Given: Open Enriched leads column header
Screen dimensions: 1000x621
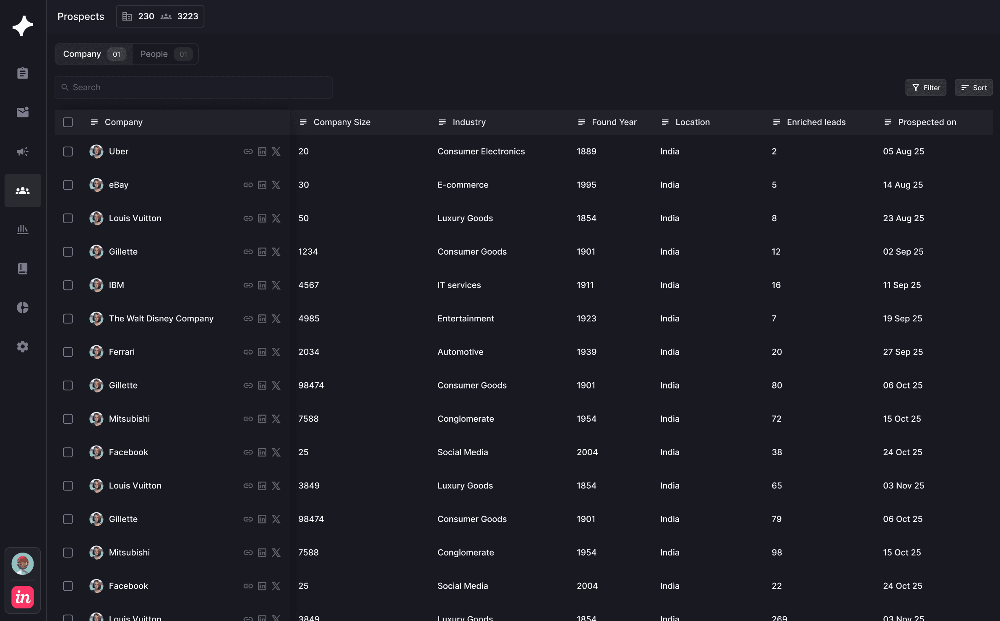Looking at the screenshot, I should 809,122.
